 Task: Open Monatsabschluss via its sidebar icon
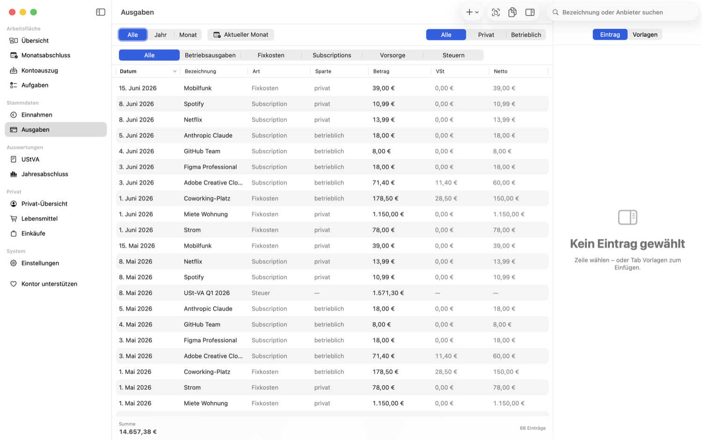click(x=14, y=55)
